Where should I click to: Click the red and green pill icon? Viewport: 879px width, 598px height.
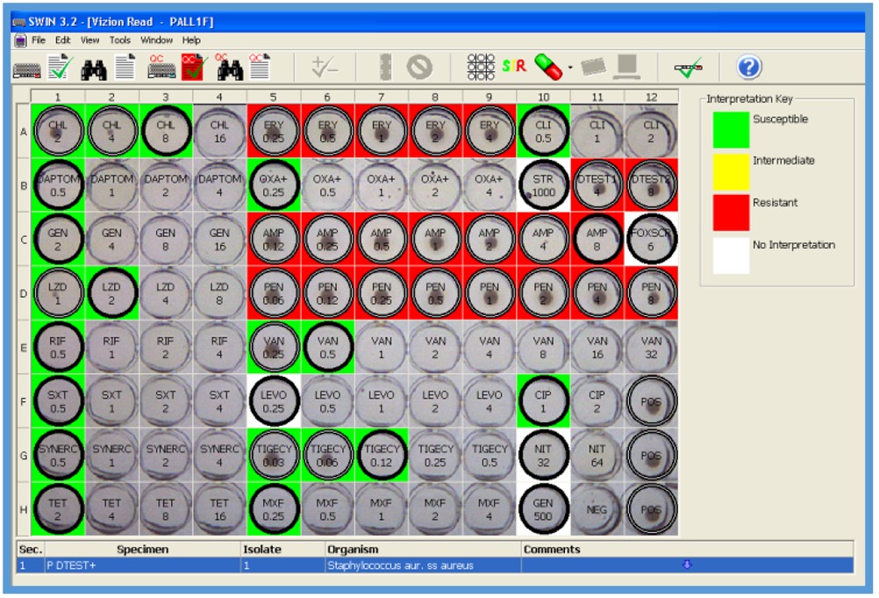[549, 67]
